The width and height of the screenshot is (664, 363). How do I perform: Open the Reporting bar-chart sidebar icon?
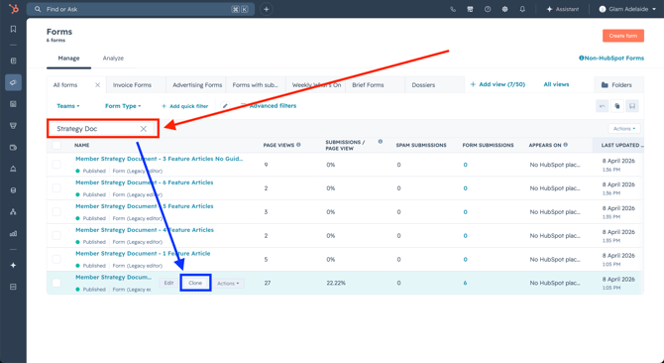click(x=13, y=233)
